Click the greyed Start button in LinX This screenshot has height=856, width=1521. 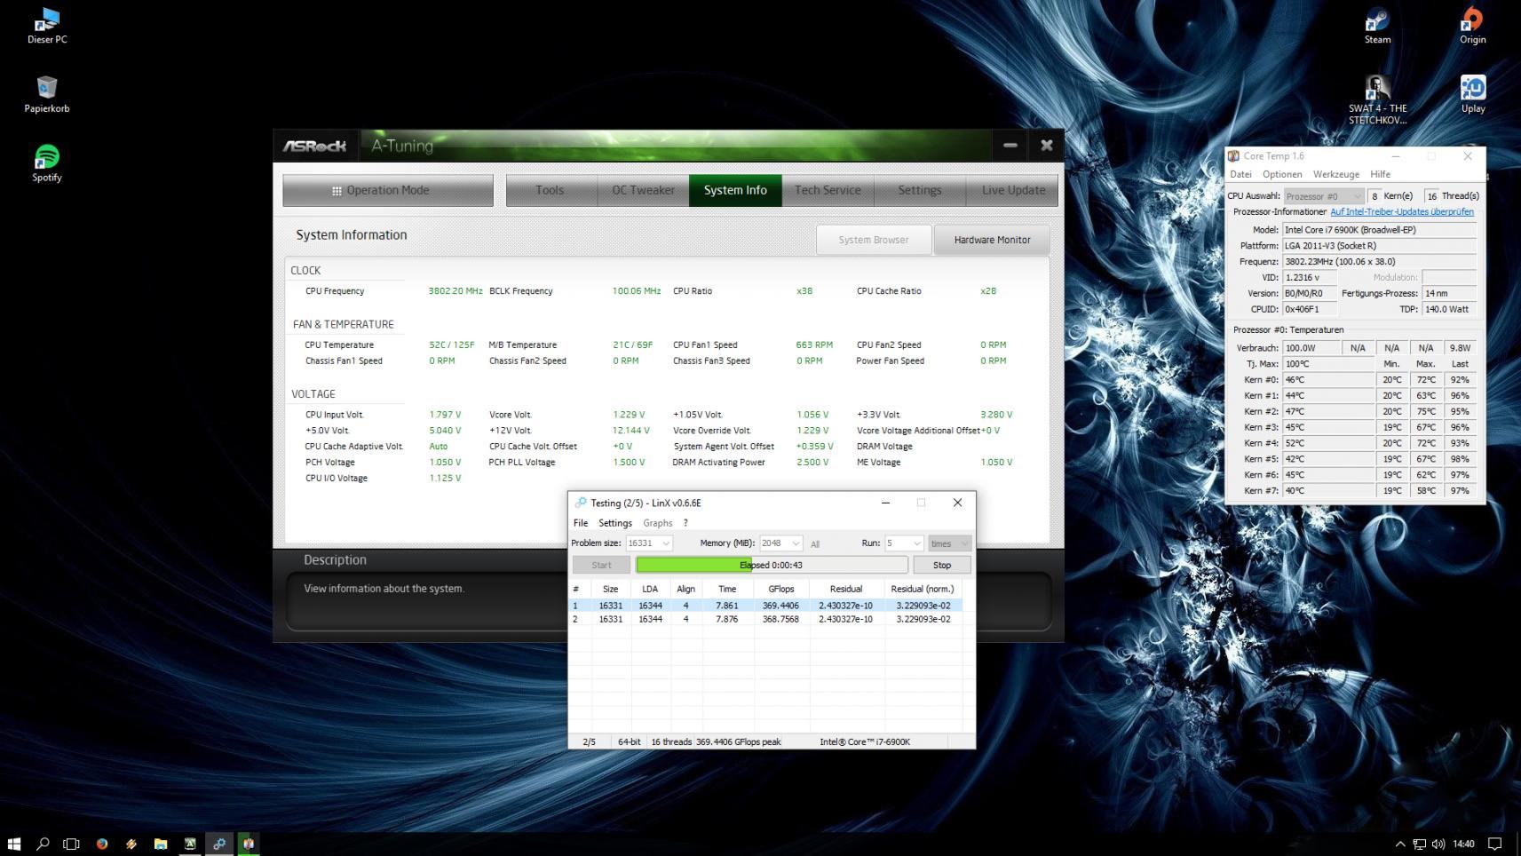point(601,565)
